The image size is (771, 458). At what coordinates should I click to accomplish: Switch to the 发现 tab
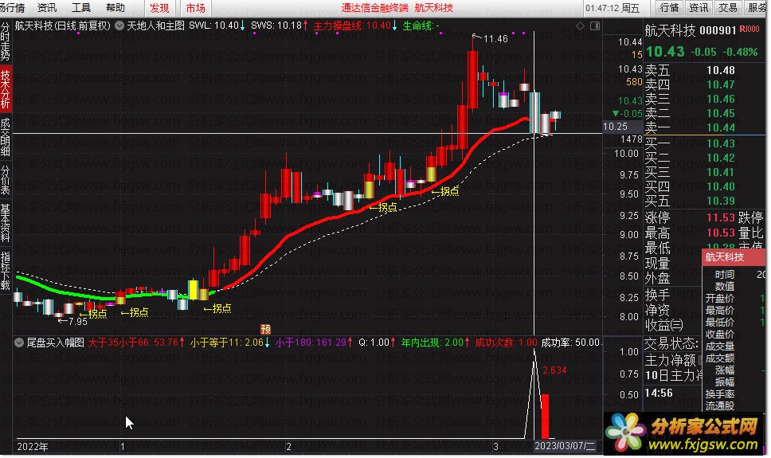tap(159, 8)
